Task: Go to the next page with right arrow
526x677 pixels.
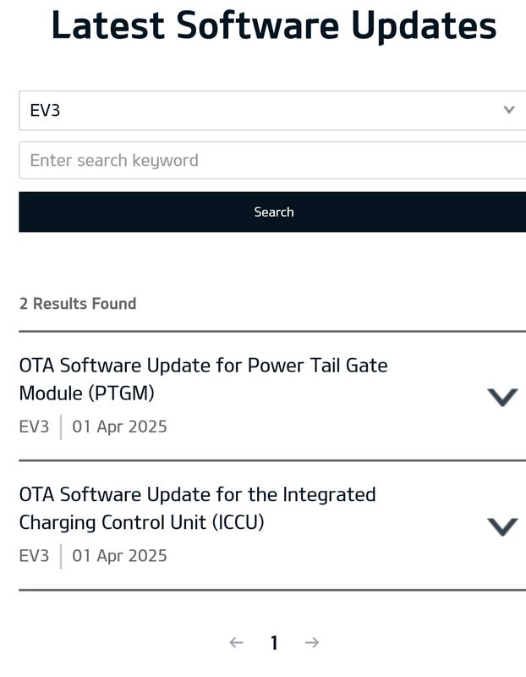Action: (x=312, y=642)
